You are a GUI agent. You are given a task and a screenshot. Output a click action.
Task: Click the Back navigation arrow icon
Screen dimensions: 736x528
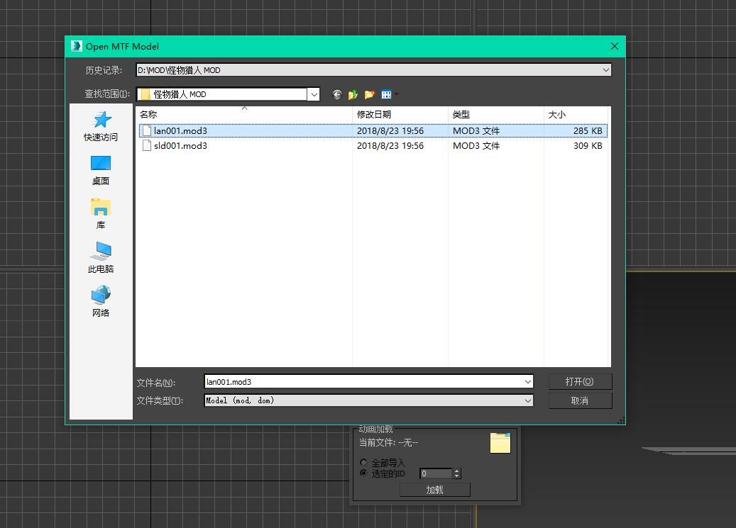(336, 94)
